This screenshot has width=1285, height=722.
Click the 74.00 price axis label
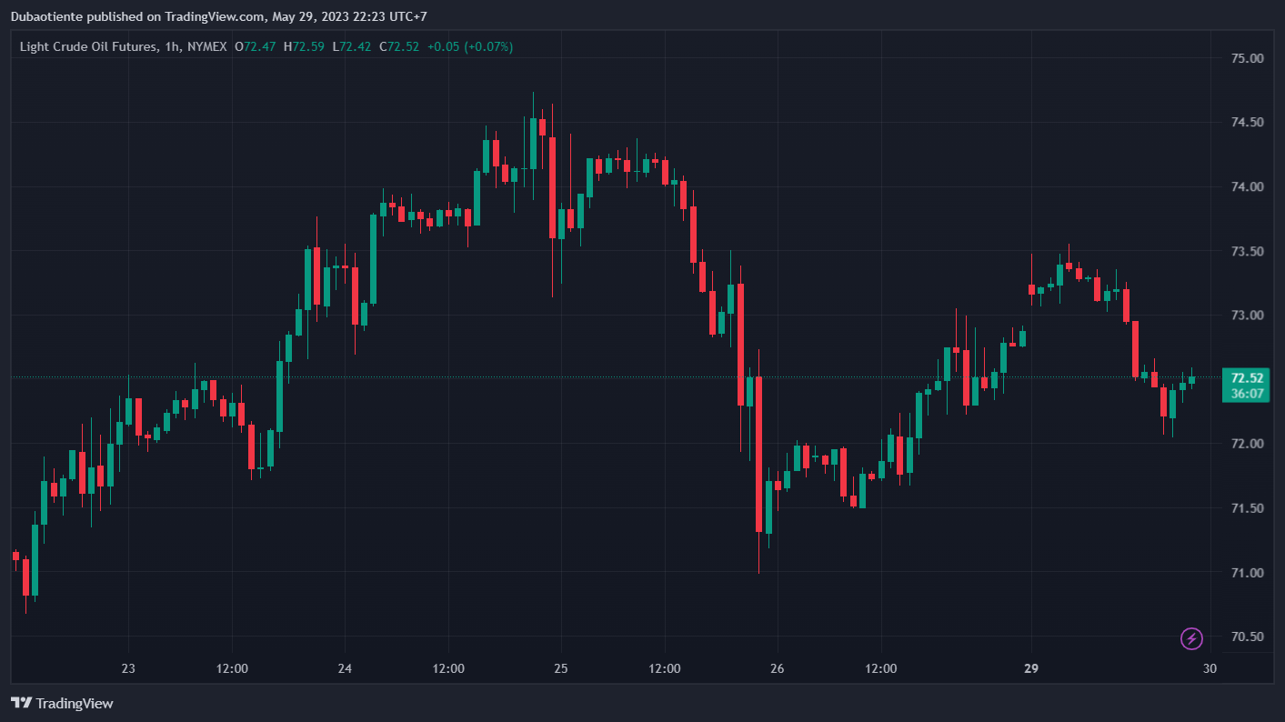tap(1247, 186)
